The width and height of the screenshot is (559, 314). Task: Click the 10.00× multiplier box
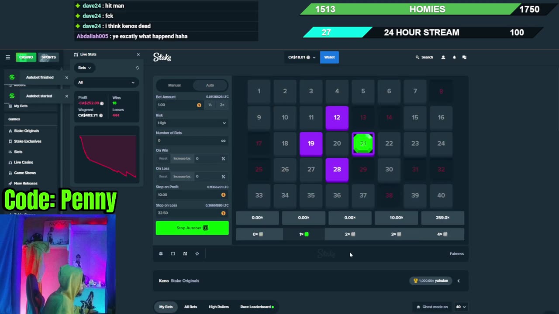(x=397, y=218)
